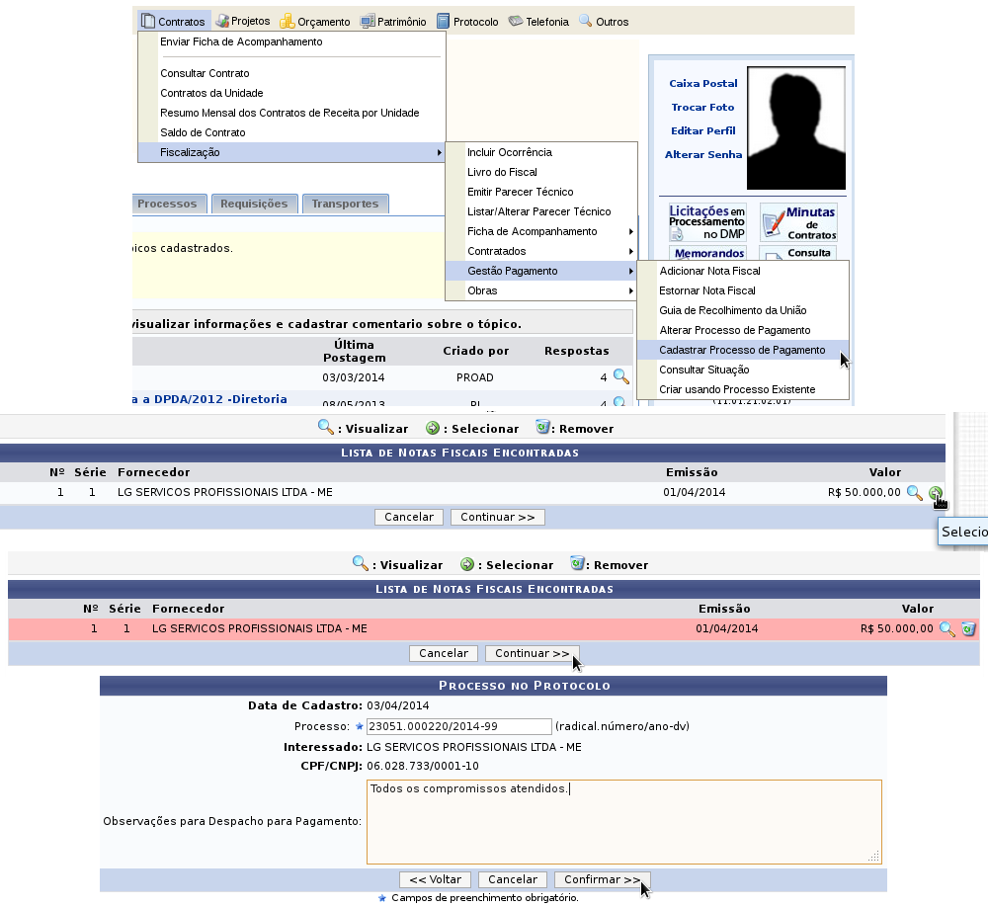The width and height of the screenshot is (988, 907).
Task: Open the Caixa Postal link
Action: (x=703, y=83)
